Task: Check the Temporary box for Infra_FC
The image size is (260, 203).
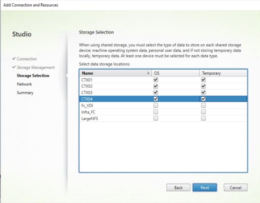Action: pos(203,112)
